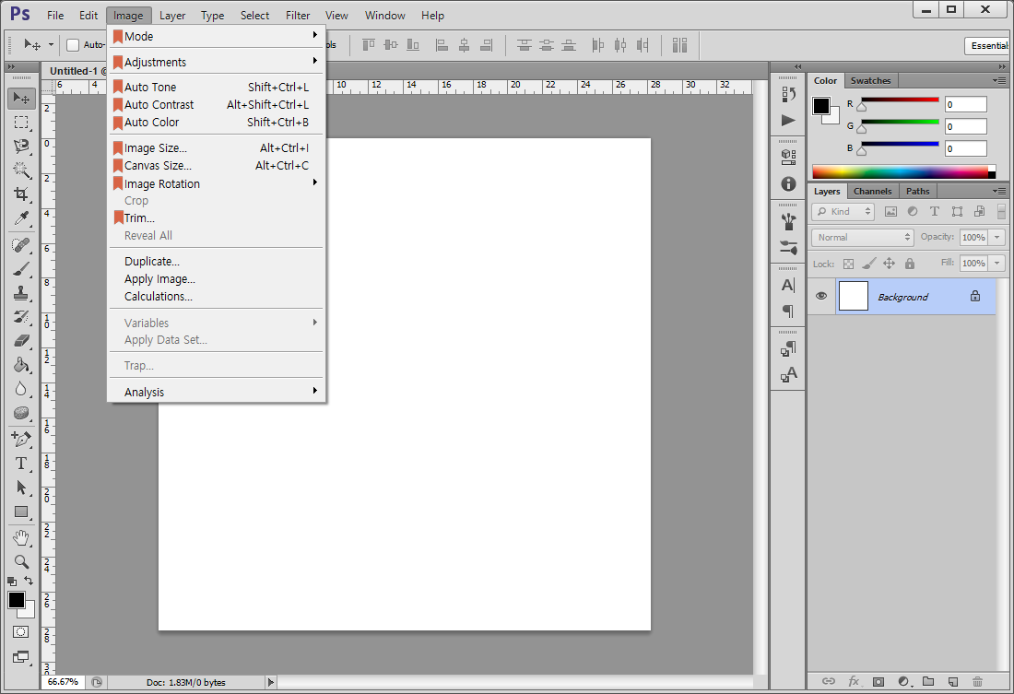This screenshot has height=694, width=1014.
Task: Open the Essentials workspace dropdown
Action: click(x=987, y=46)
